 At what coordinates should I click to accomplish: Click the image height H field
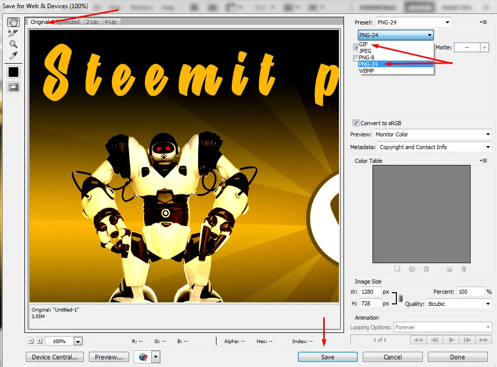370,303
